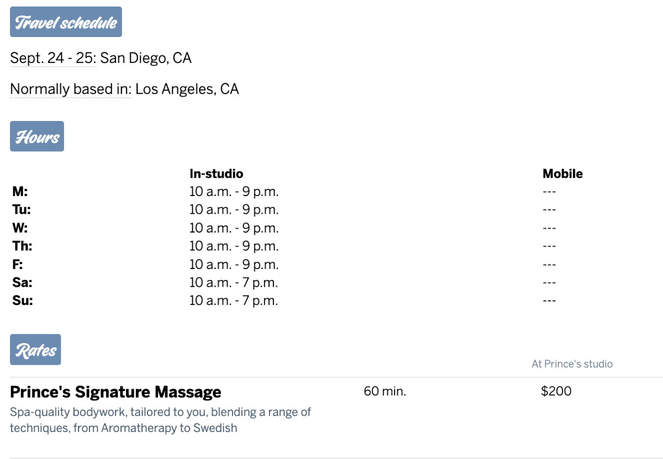Click Monday's in-studio hours
The height and width of the screenshot is (459, 663).
click(234, 192)
